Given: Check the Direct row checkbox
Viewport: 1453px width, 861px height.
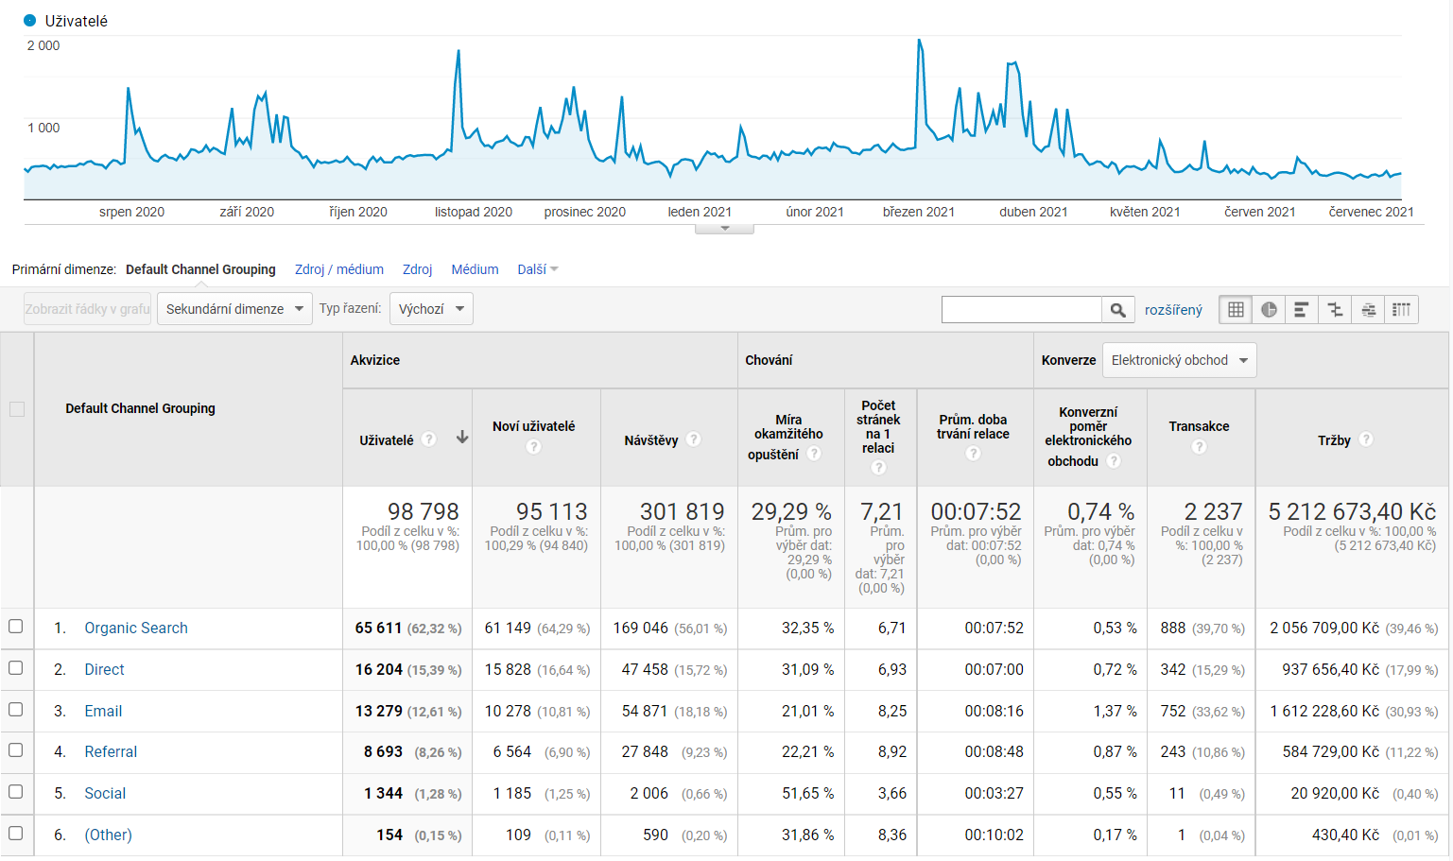Looking at the screenshot, I should click(15, 667).
